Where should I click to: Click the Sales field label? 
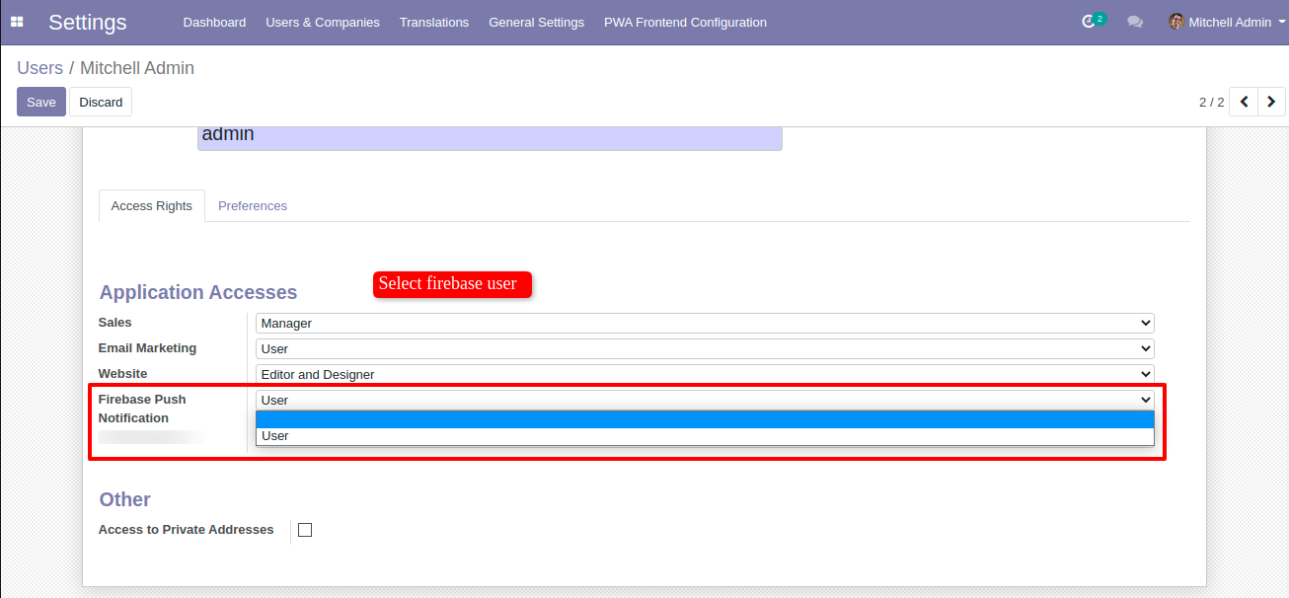(114, 323)
